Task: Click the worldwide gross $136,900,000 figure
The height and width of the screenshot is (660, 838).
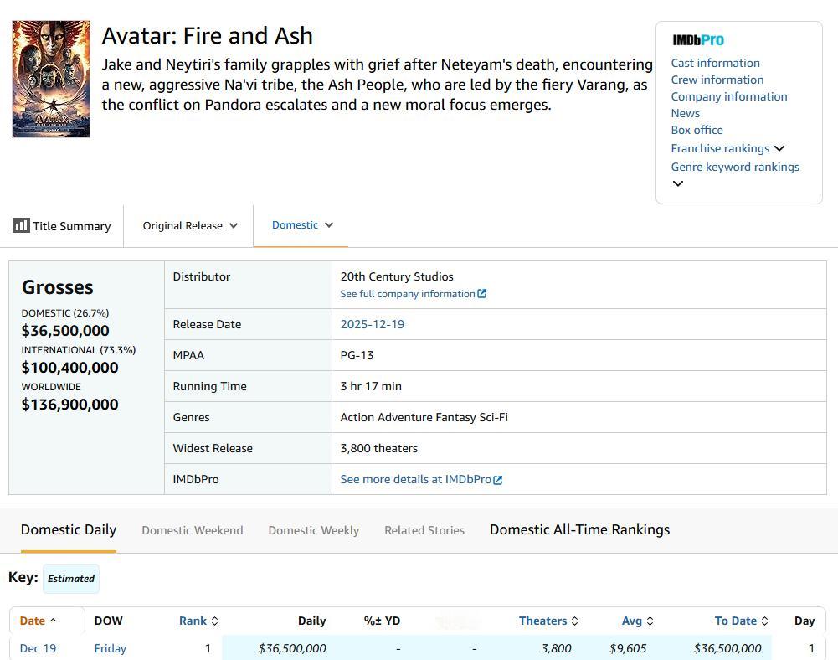Action: pos(70,405)
